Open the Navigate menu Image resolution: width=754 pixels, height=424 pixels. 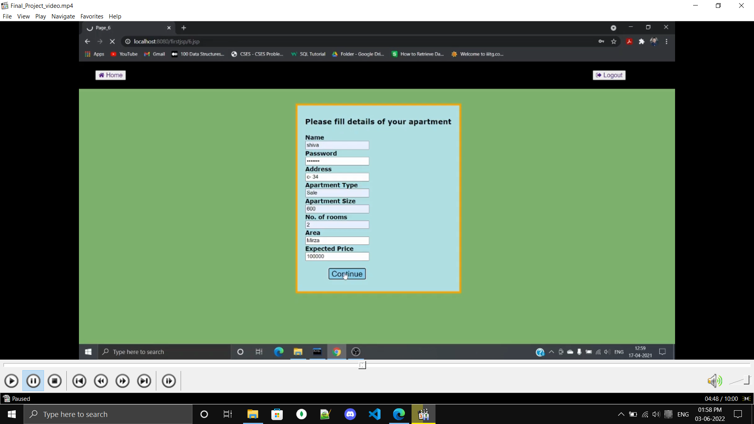63,16
